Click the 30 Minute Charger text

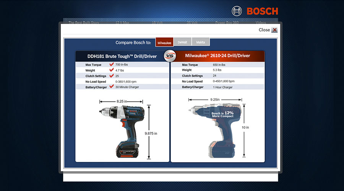[x=127, y=87]
